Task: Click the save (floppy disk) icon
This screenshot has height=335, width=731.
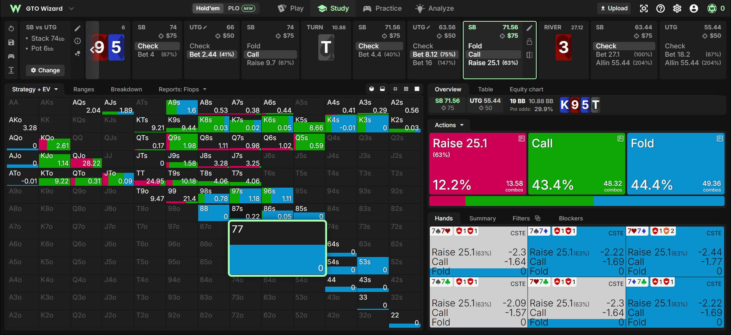Action: 11,42
